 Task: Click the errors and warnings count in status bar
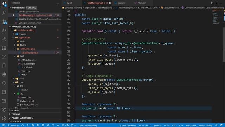point(69,125)
